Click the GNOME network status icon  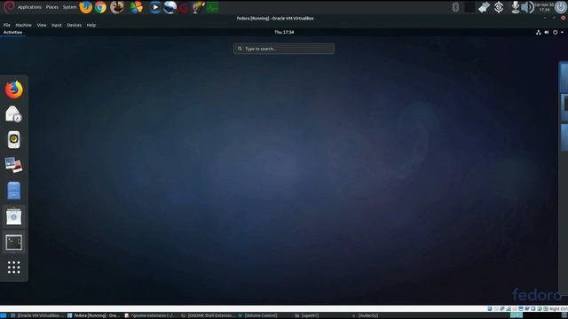539,32
